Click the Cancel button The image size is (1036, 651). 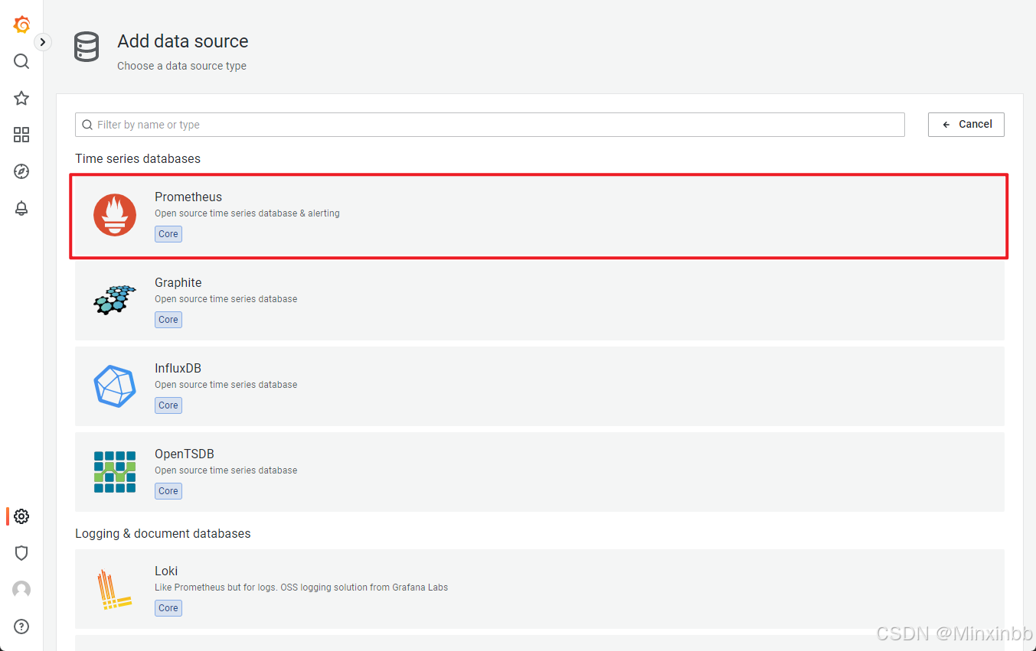[966, 125]
